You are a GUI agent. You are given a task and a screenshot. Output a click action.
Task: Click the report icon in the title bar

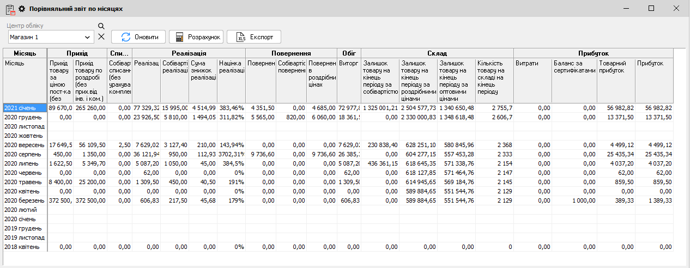pos(9,9)
